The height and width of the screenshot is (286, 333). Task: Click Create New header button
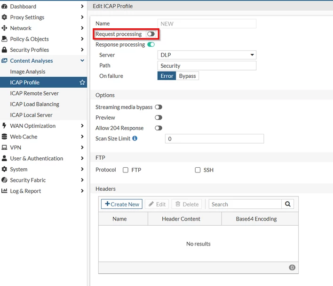[122, 204]
